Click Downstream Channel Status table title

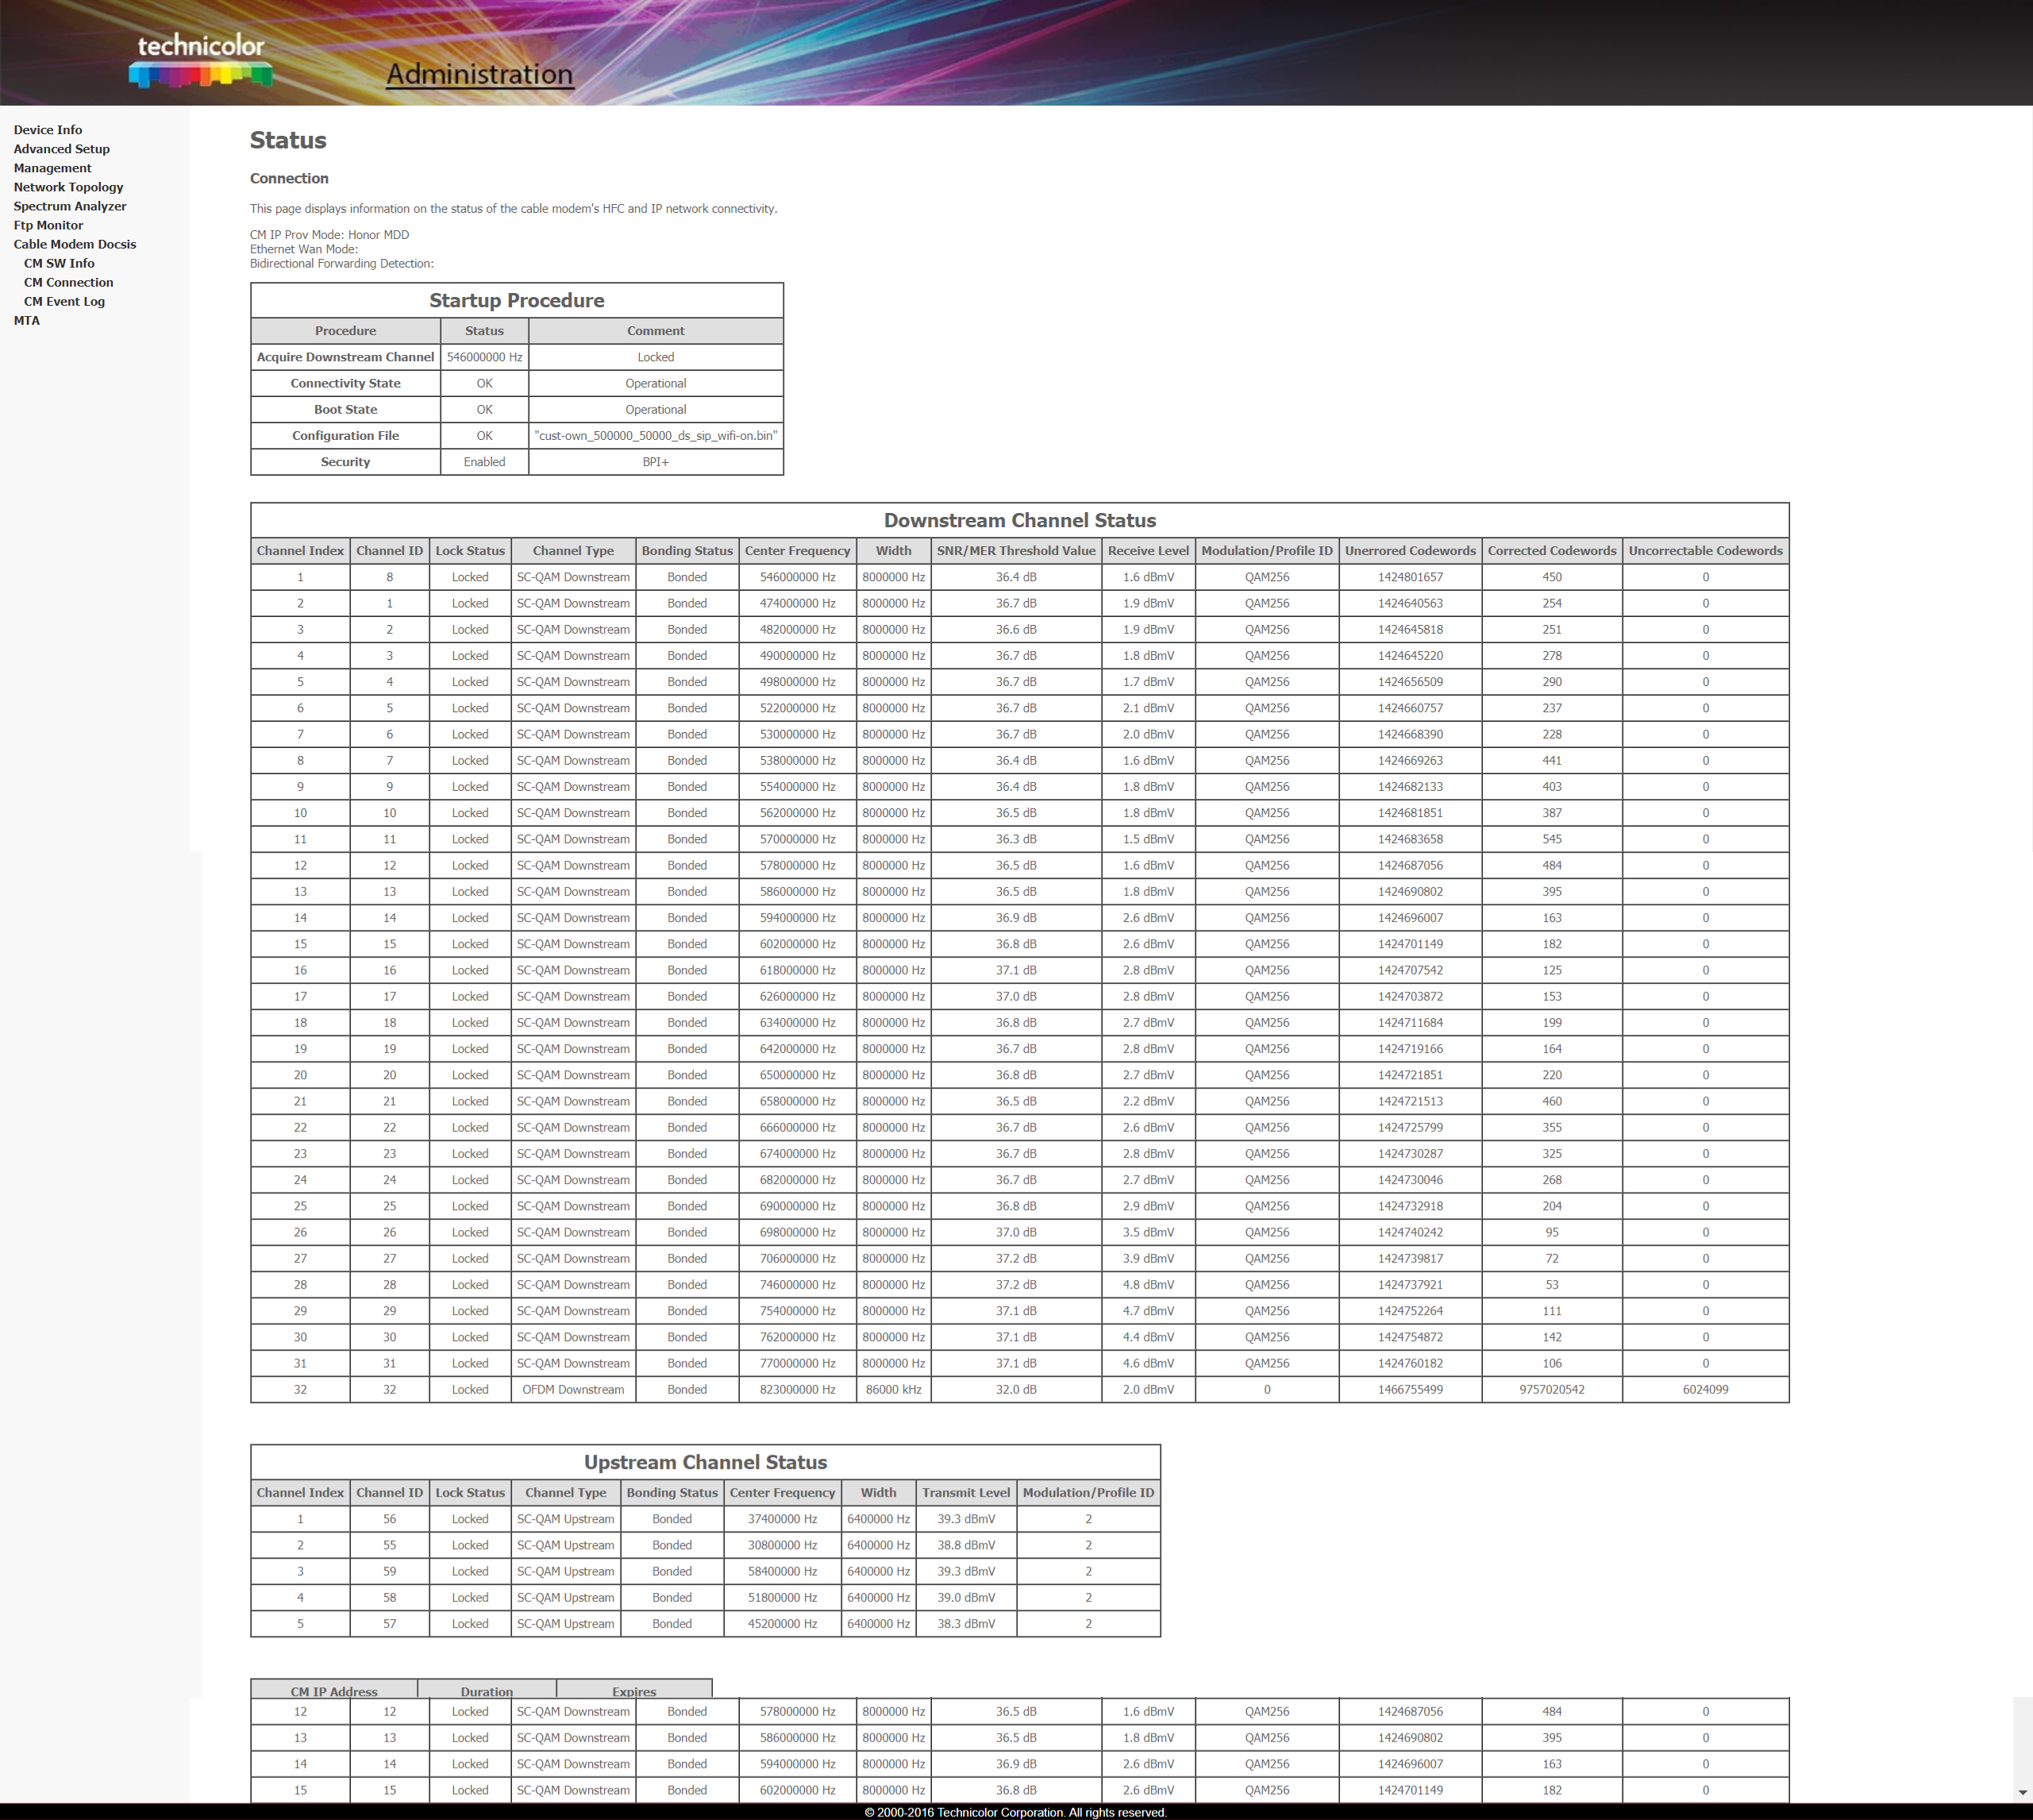pos(1019,520)
